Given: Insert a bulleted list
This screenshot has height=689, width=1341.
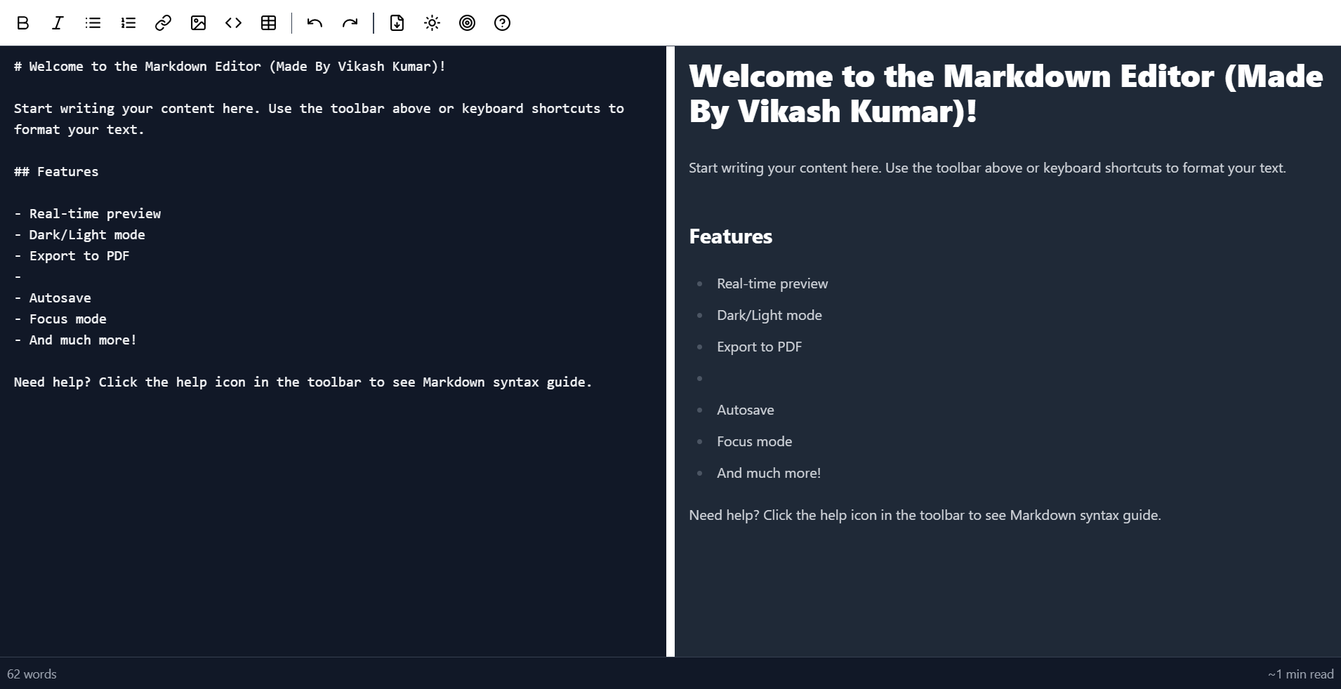Looking at the screenshot, I should click(x=93, y=23).
